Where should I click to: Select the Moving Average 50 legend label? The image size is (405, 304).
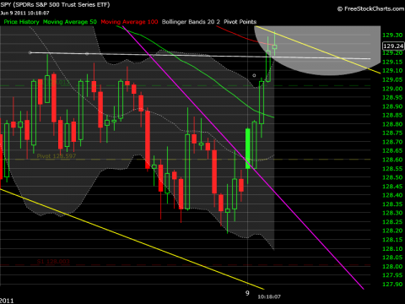(x=70, y=22)
